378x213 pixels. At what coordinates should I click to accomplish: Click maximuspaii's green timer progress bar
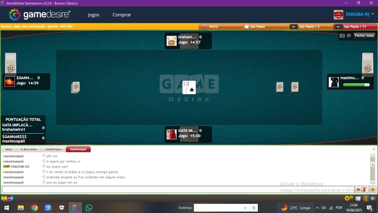356,85
